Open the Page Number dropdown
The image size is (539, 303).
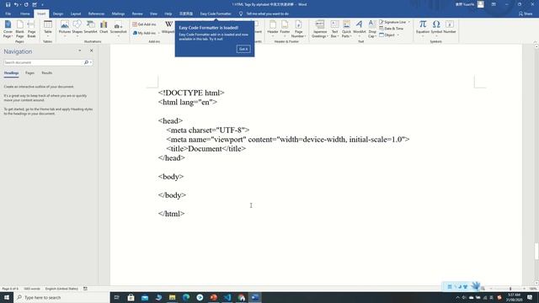tap(298, 29)
